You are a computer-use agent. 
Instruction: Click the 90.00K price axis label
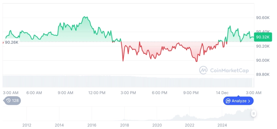click(262, 60)
